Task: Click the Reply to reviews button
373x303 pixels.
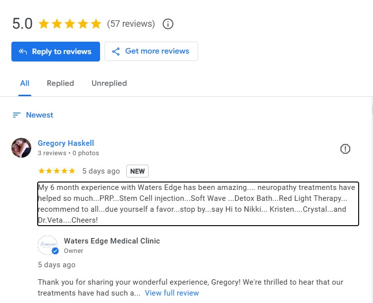Action: (55, 52)
